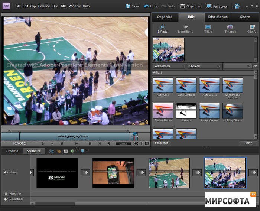Add default text with T icon
The image size is (260, 211).
tap(142, 143)
